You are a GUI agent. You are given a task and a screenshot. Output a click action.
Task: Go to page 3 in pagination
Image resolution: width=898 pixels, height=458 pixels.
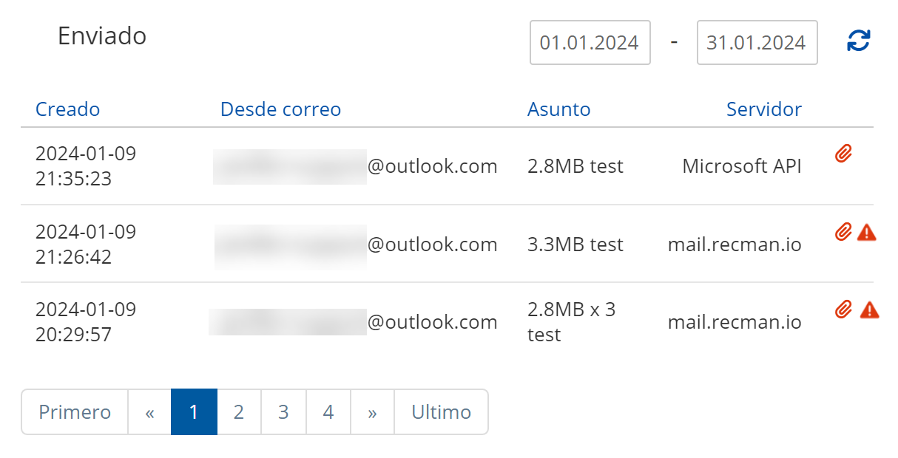(x=283, y=411)
